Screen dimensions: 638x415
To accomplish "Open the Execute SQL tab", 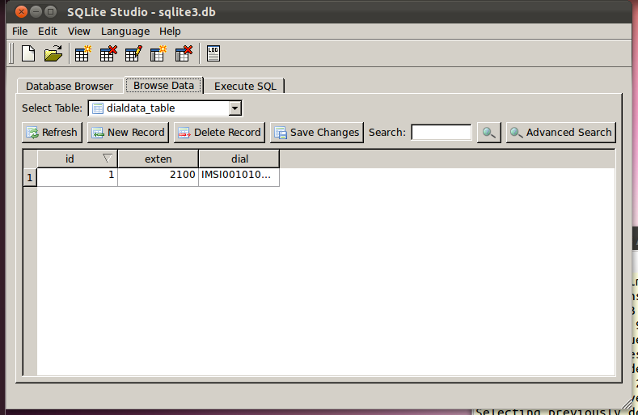I will 244,86.
